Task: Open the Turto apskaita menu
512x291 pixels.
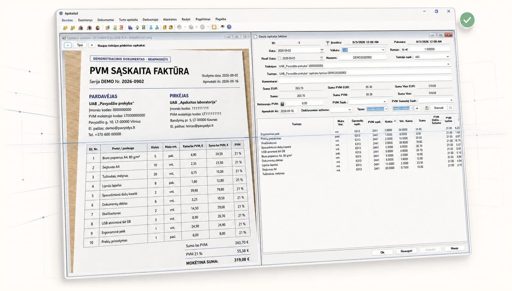Action: click(x=128, y=20)
